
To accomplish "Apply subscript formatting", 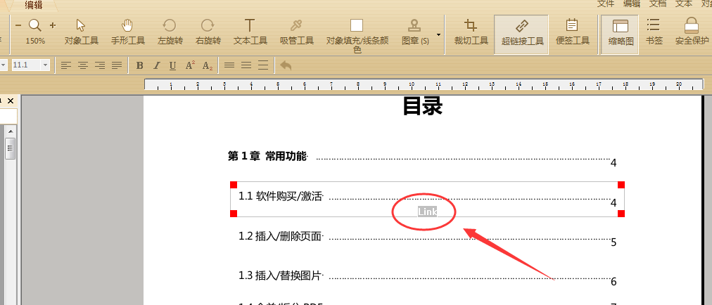I will (x=208, y=66).
